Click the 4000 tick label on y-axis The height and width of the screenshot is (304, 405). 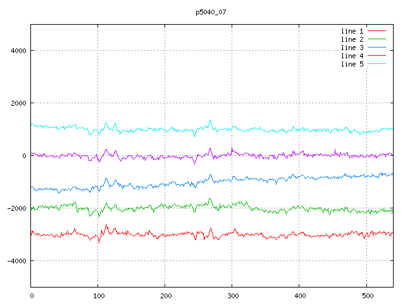click(x=17, y=51)
